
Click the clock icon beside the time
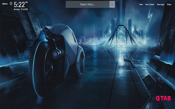pos(11,4)
